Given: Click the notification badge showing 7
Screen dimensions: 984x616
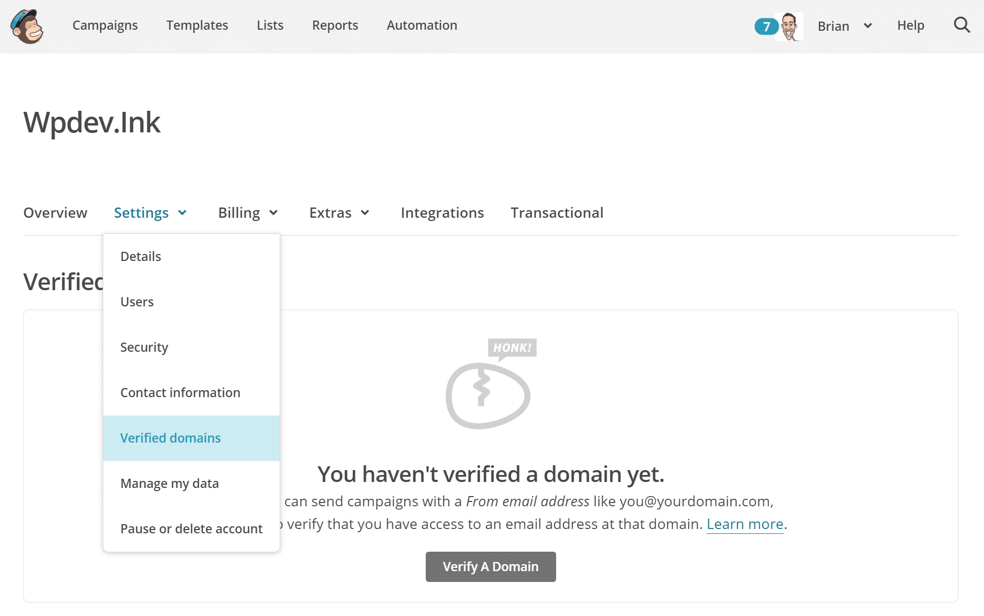Looking at the screenshot, I should [x=765, y=26].
